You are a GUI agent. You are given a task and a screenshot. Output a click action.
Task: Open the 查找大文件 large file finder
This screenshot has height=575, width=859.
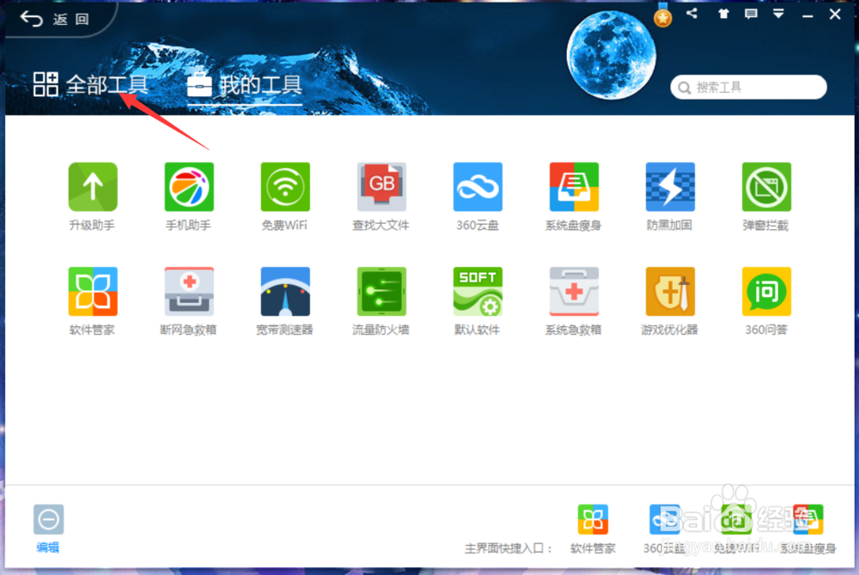pyautogui.click(x=382, y=186)
